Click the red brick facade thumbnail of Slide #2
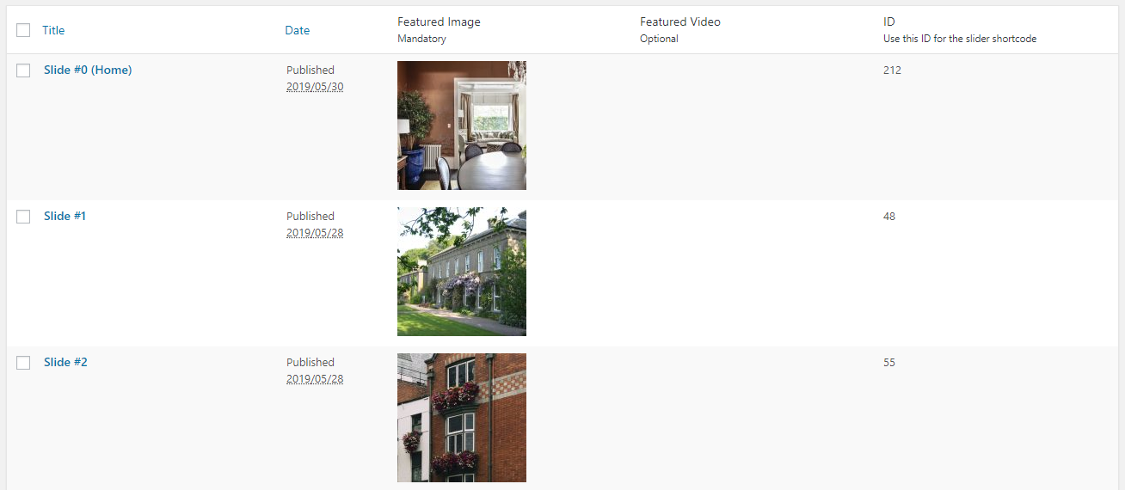 tap(462, 418)
